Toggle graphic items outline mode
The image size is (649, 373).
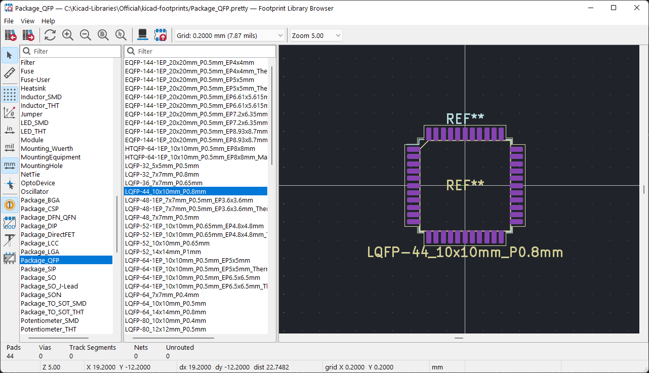(x=10, y=258)
